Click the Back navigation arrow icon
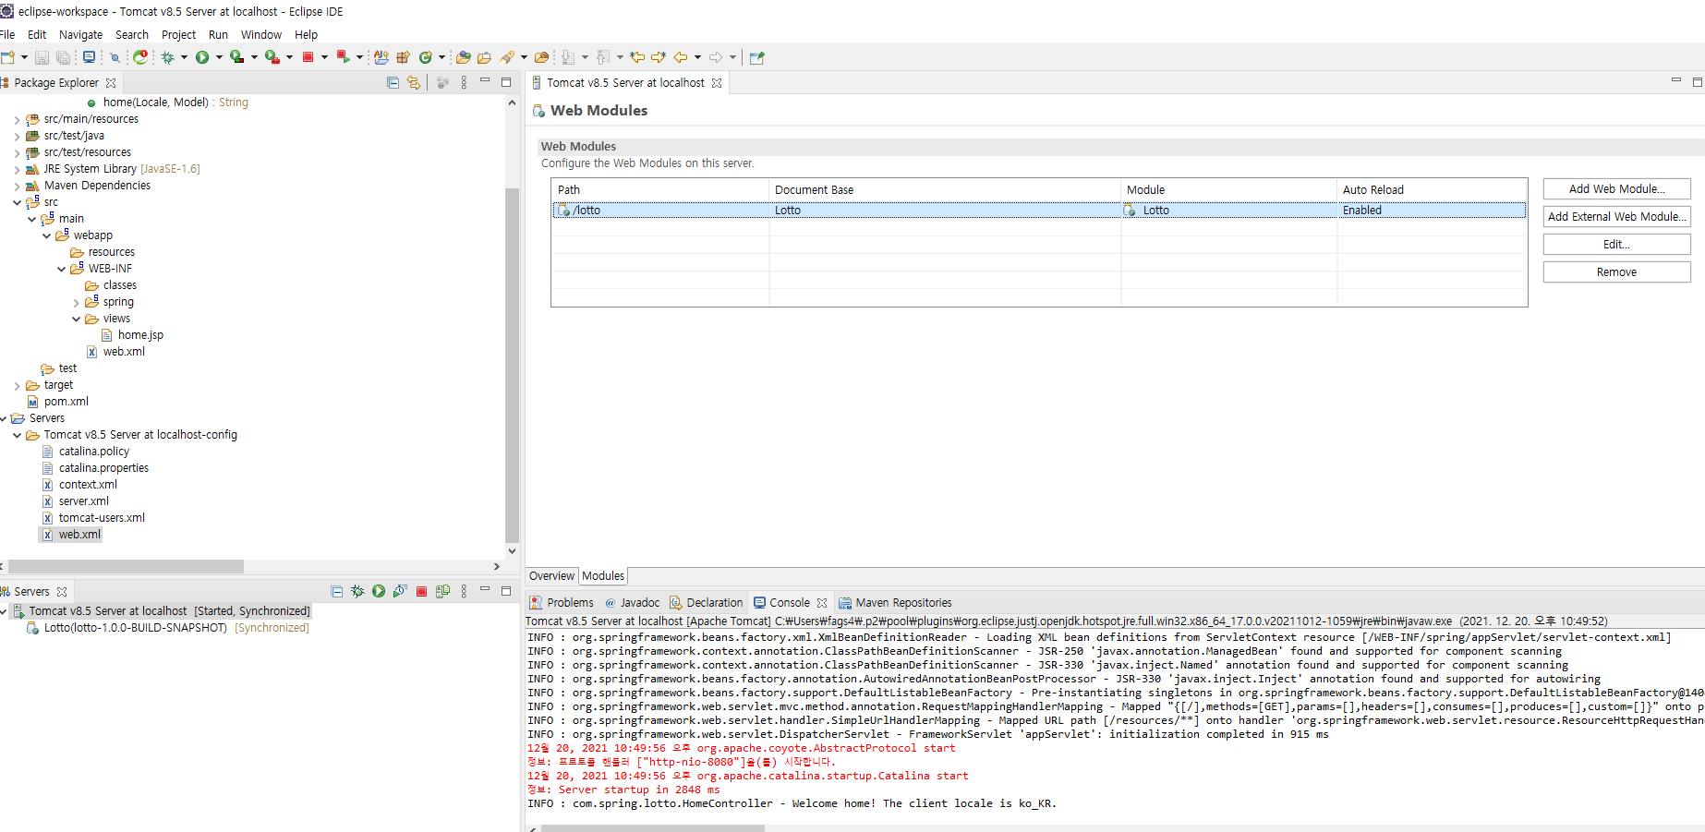Screen dimensions: 1705x832 pyautogui.click(x=681, y=57)
